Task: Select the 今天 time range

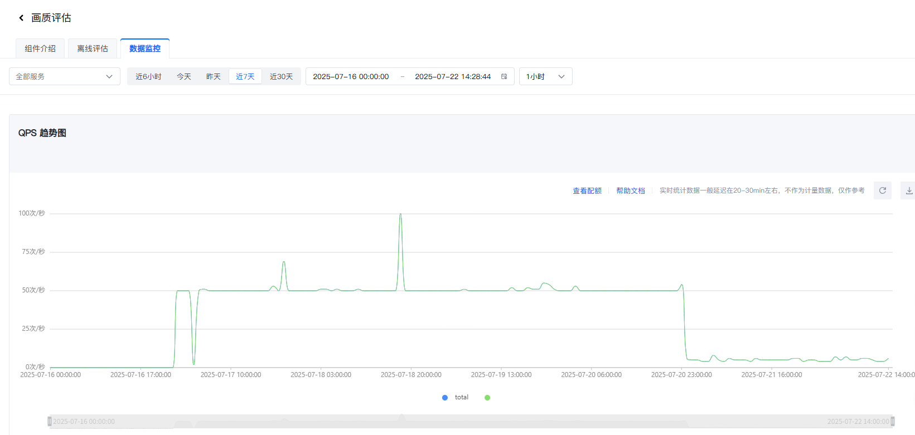Action: (x=184, y=76)
